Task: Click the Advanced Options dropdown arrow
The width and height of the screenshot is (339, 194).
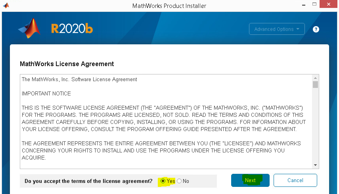Action: (x=298, y=29)
